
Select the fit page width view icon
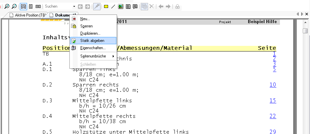coord(23,7)
